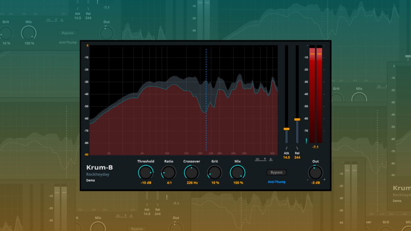Toggle the Bypass button in the sharp Krum-B panel
The image size is (411, 231).
pyautogui.click(x=277, y=172)
